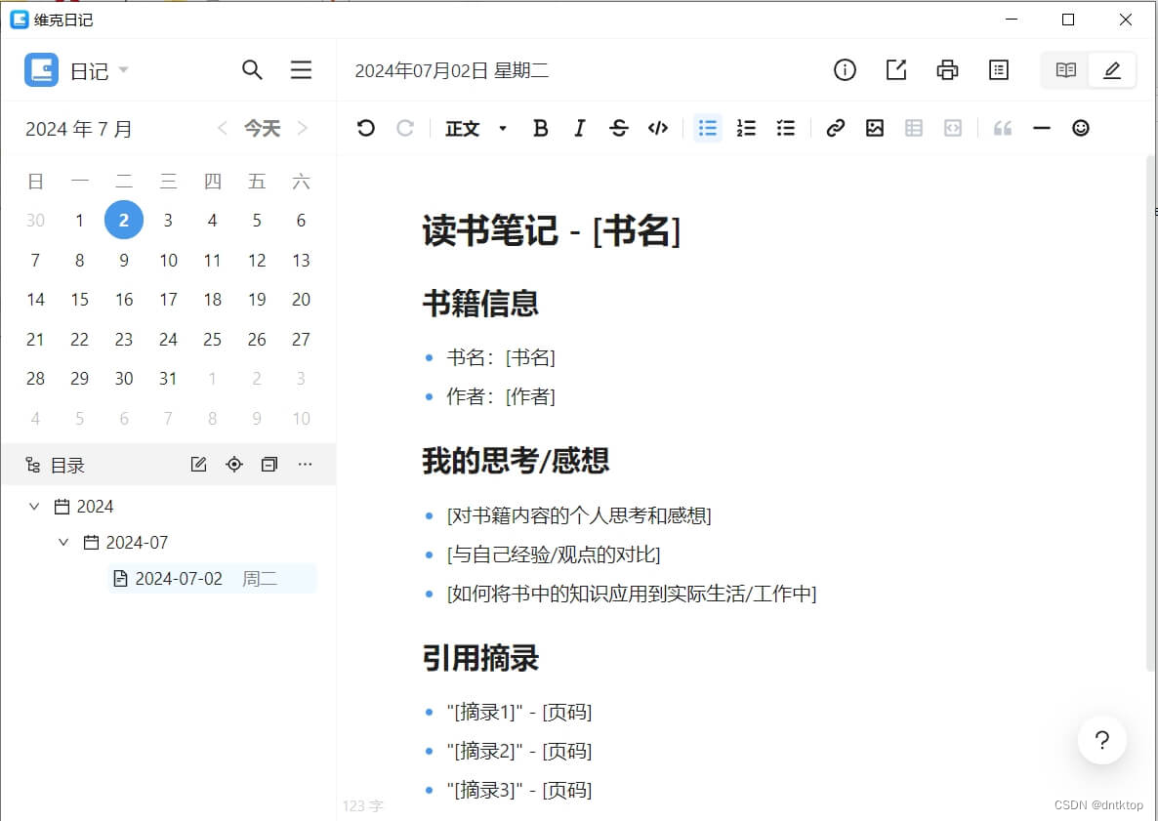Open the outline panel icon
This screenshot has width=1158, height=821.
(999, 70)
